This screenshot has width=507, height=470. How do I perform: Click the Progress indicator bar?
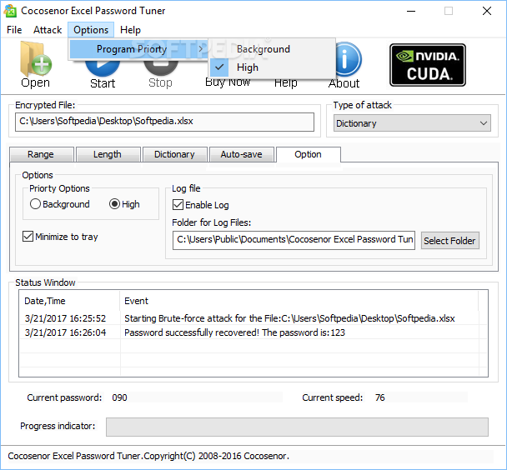(297, 427)
